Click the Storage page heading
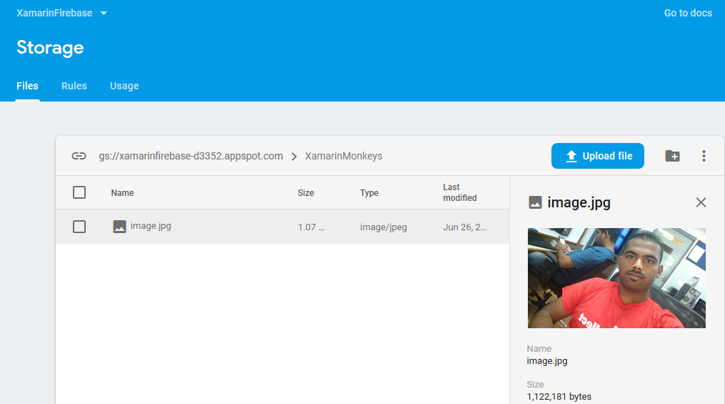 [50, 48]
